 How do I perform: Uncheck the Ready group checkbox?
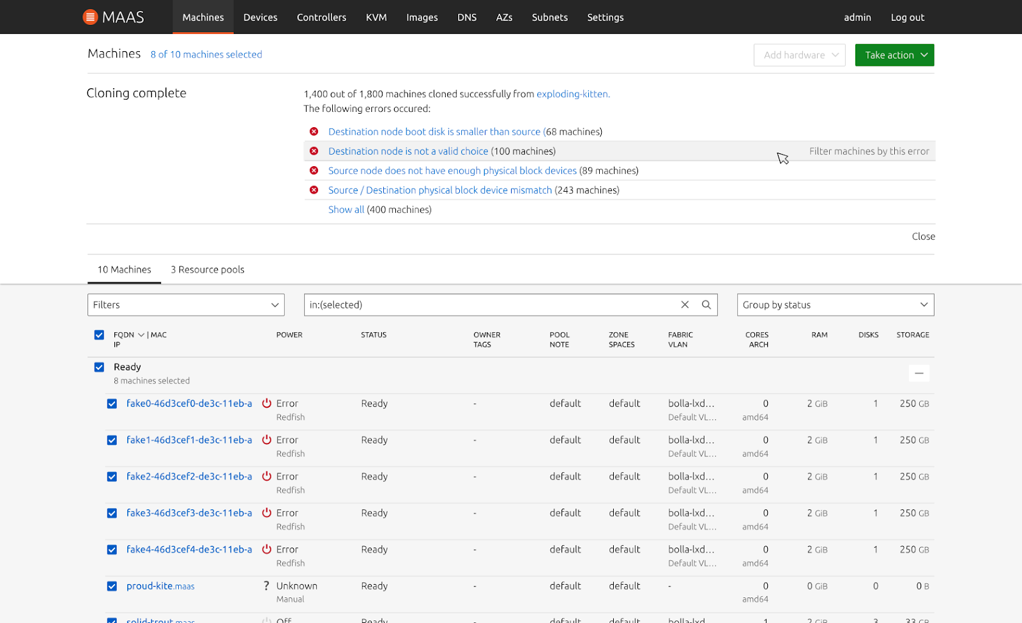(x=99, y=367)
